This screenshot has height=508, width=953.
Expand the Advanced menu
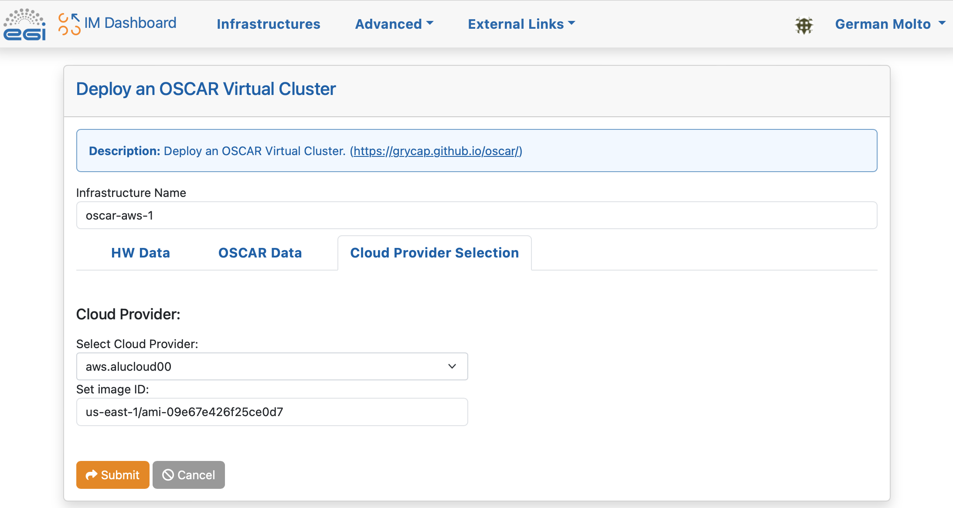[x=394, y=24]
